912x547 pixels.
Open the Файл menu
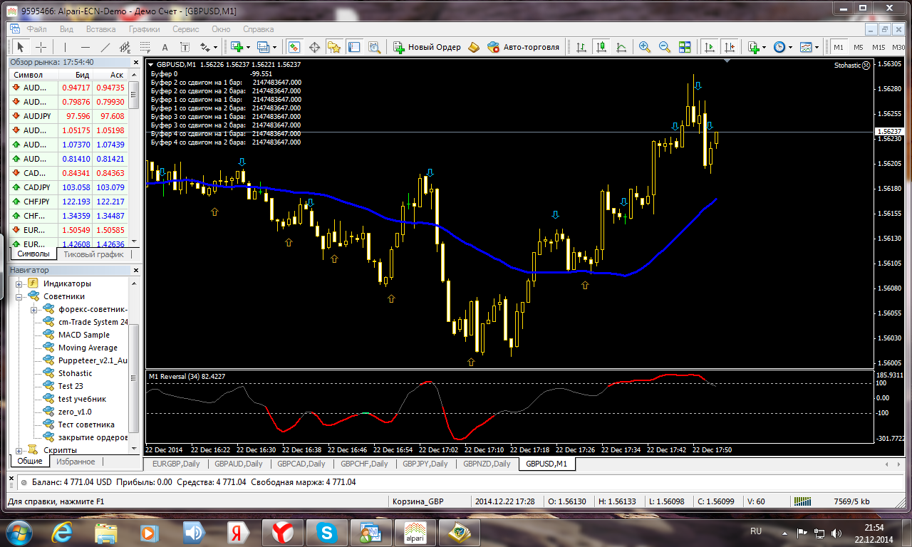37,29
